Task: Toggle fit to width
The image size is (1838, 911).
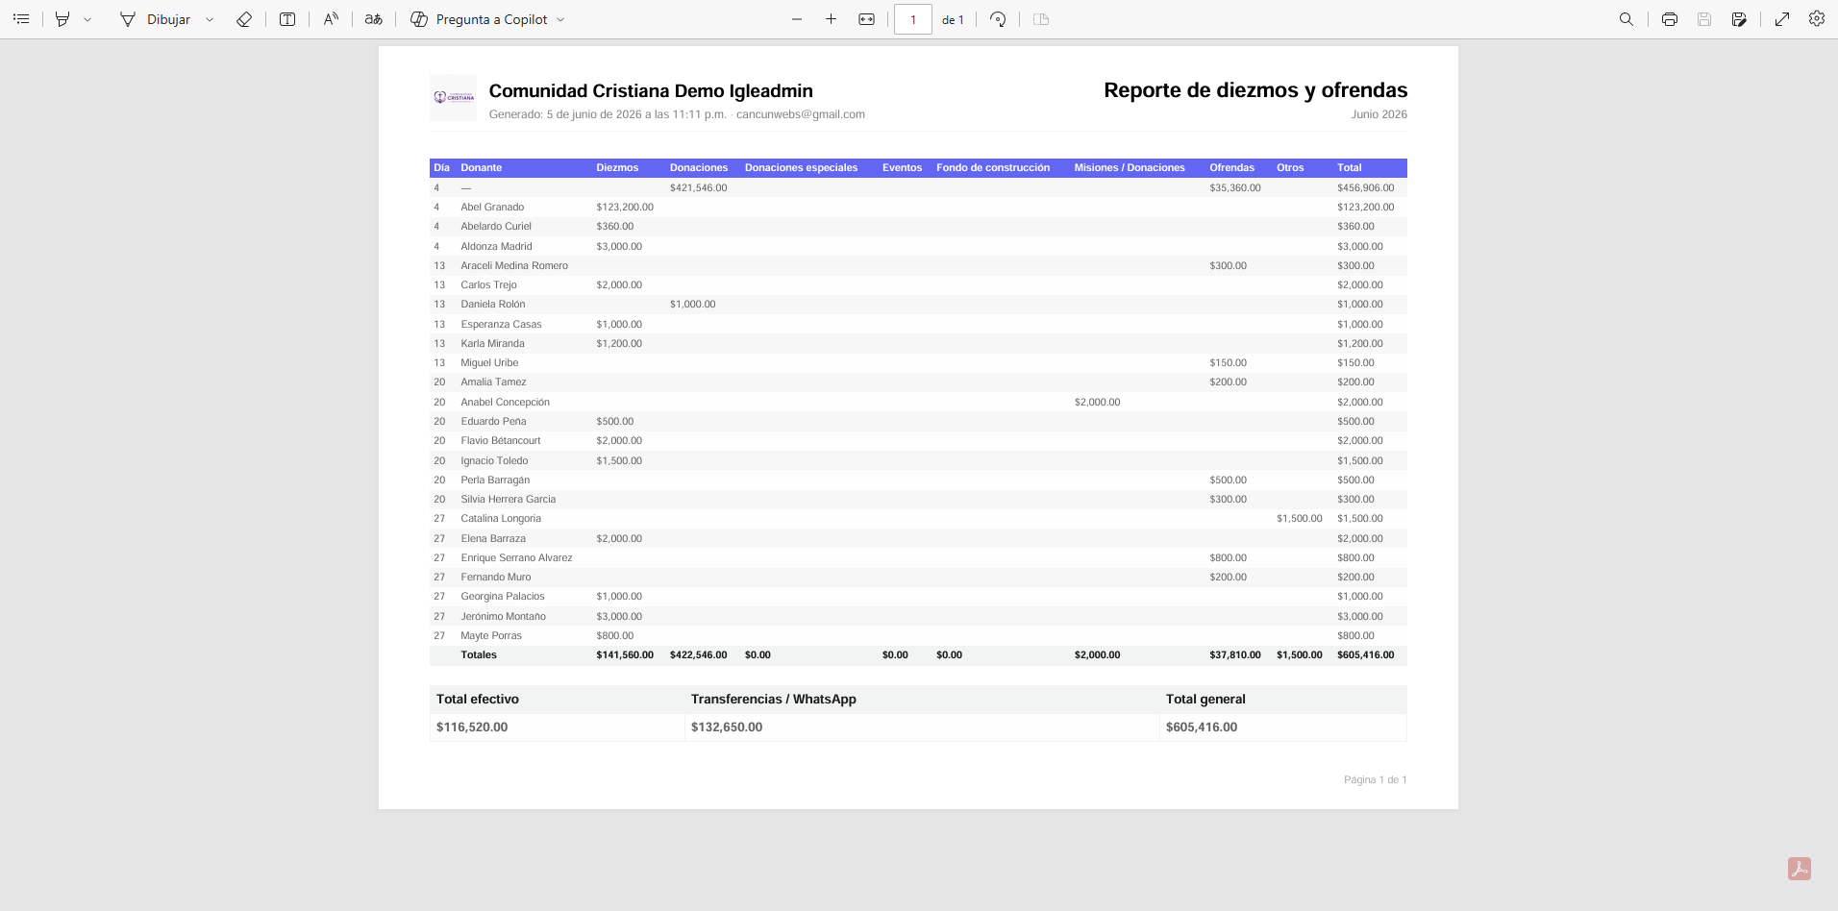Action: point(867,19)
